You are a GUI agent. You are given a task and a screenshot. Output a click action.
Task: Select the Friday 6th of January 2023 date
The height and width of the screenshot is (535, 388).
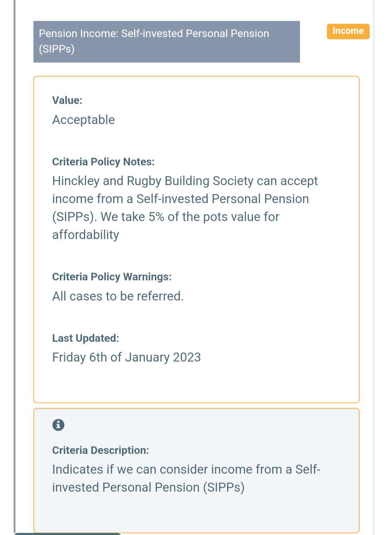(126, 357)
